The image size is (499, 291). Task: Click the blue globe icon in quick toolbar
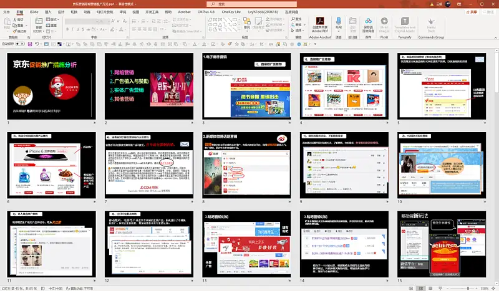tap(299, 44)
